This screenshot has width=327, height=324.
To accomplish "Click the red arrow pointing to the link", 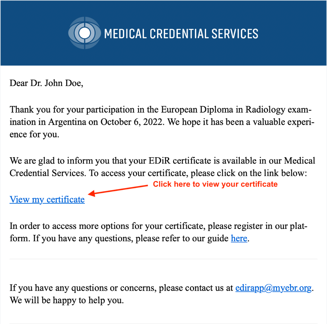I will point(118,191).
